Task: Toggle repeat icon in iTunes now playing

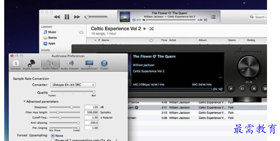Action: 134,20
